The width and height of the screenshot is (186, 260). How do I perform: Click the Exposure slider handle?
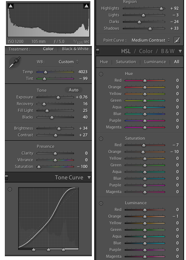pos(58,97)
